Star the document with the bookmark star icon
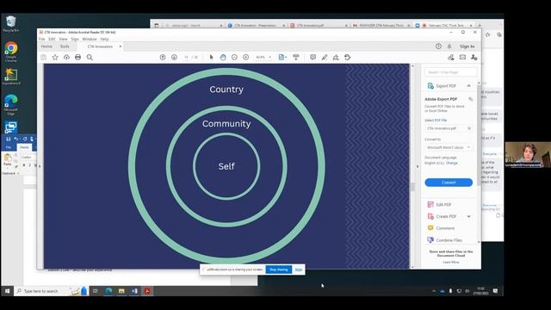The height and width of the screenshot is (310, 551). coord(55,58)
